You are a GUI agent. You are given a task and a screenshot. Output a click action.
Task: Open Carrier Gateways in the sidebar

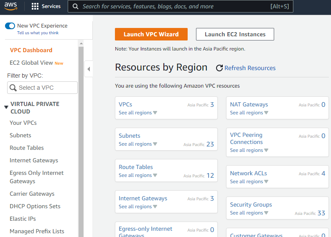point(32,194)
